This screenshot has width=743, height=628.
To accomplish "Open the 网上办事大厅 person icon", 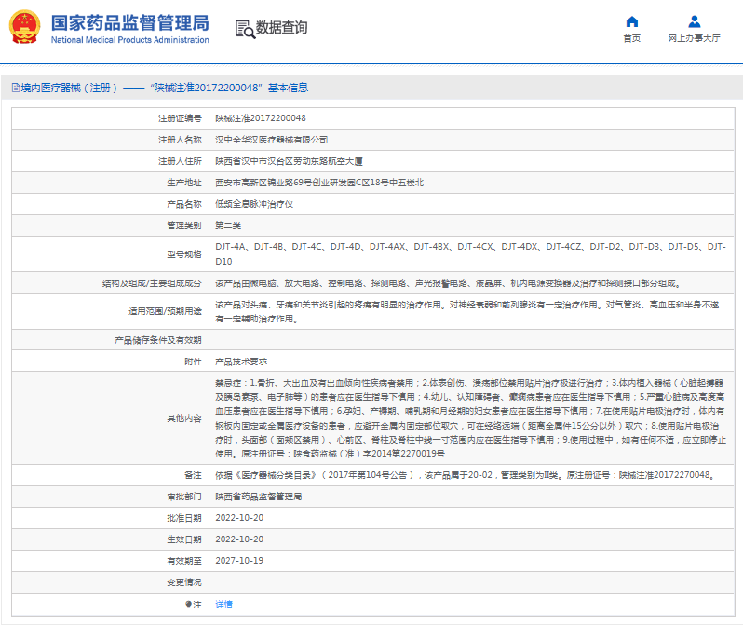I will click(x=694, y=21).
